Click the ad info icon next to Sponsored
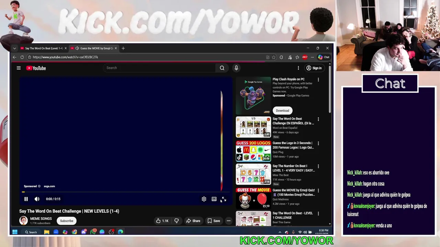Viewport: 440px width, 247px height. [x=39, y=186]
